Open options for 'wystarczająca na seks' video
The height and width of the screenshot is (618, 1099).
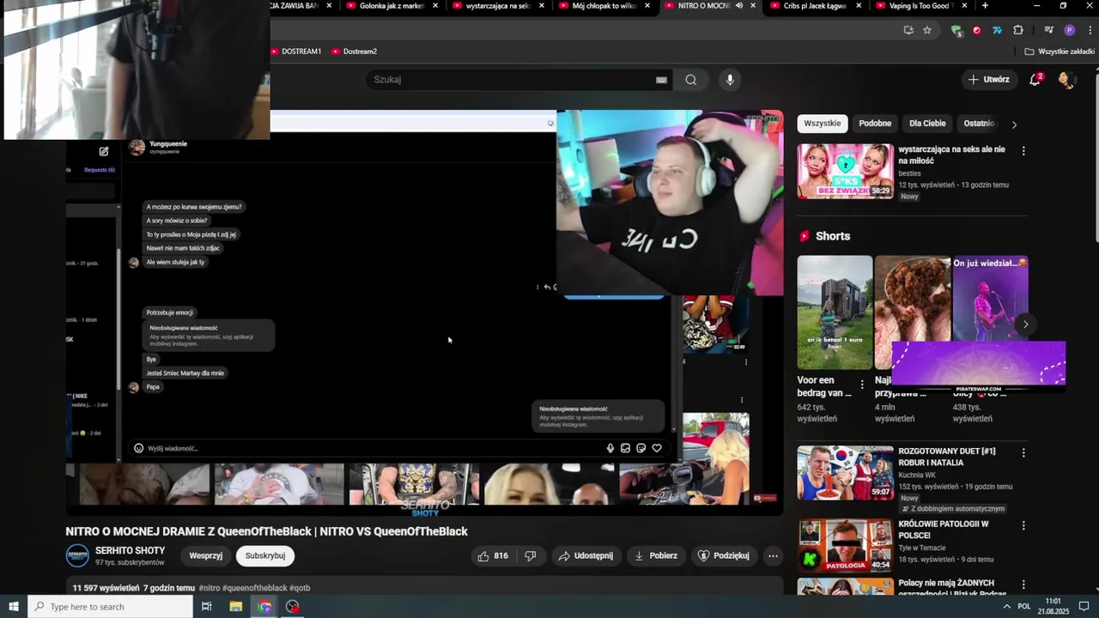[x=1023, y=151]
